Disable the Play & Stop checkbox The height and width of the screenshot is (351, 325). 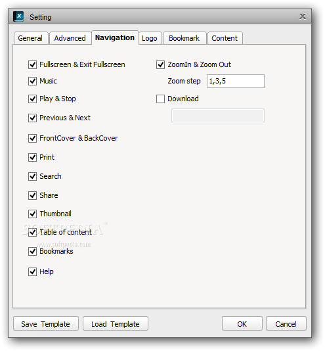[x=32, y=99]
